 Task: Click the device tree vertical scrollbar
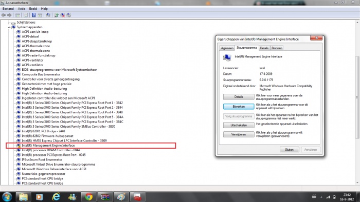point(357,97)
